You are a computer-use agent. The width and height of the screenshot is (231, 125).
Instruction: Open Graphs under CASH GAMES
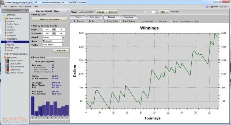click(x=10, y=33)
